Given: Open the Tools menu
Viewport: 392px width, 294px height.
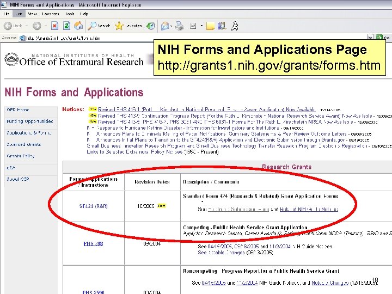Looking at the screenshot, I should [70, 14].
